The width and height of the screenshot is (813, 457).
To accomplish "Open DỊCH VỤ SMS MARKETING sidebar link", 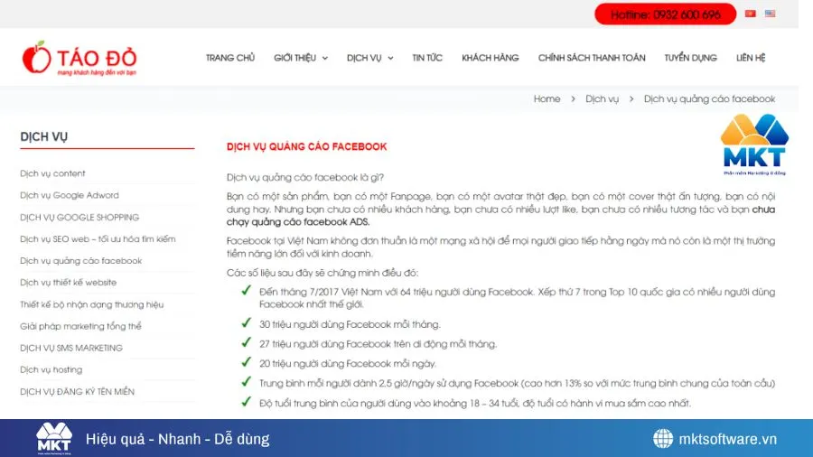I will (x=71, y=348).
